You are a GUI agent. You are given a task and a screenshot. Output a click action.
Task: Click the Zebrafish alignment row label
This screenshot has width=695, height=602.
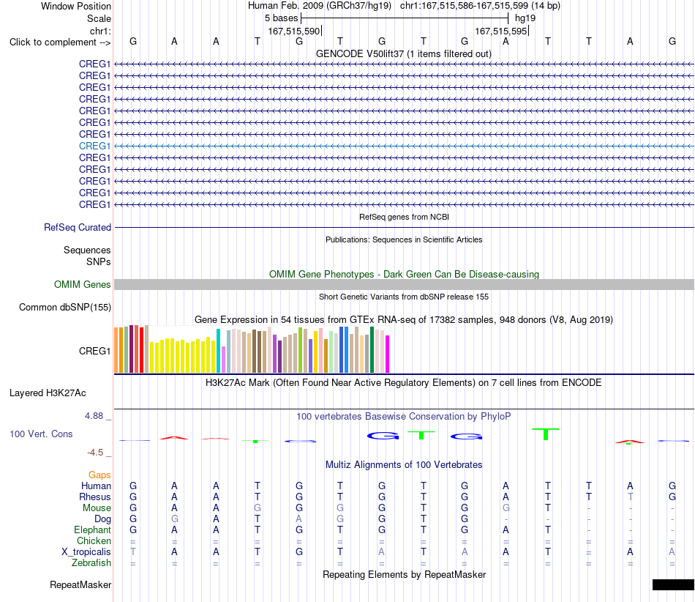point(91,562)
